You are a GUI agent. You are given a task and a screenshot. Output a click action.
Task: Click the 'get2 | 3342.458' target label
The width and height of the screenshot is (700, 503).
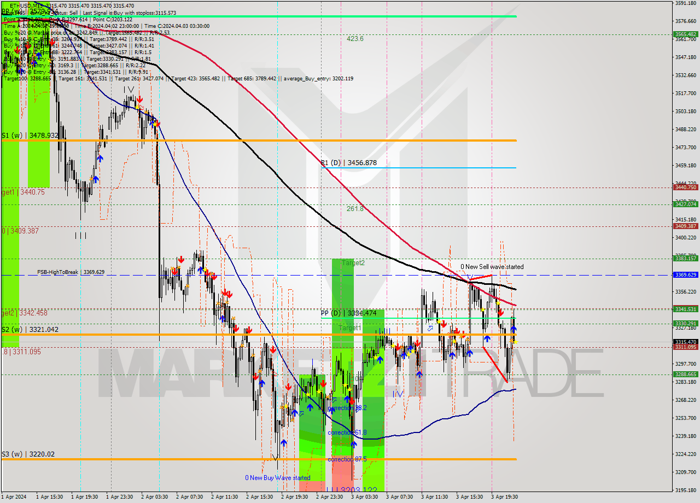coord(24,313)
